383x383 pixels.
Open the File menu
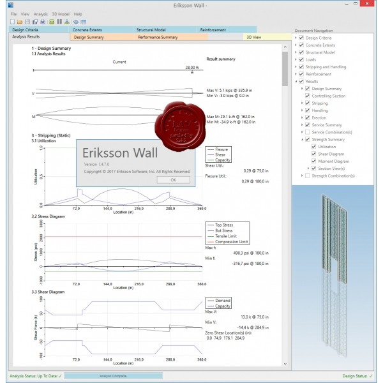(x=13, y=14)
